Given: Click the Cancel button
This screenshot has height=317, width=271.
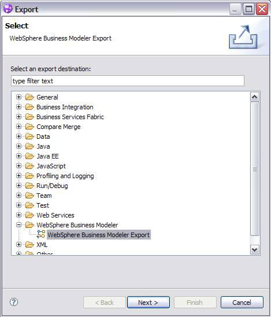Looking at the screenshot, I should pos(242,303).
